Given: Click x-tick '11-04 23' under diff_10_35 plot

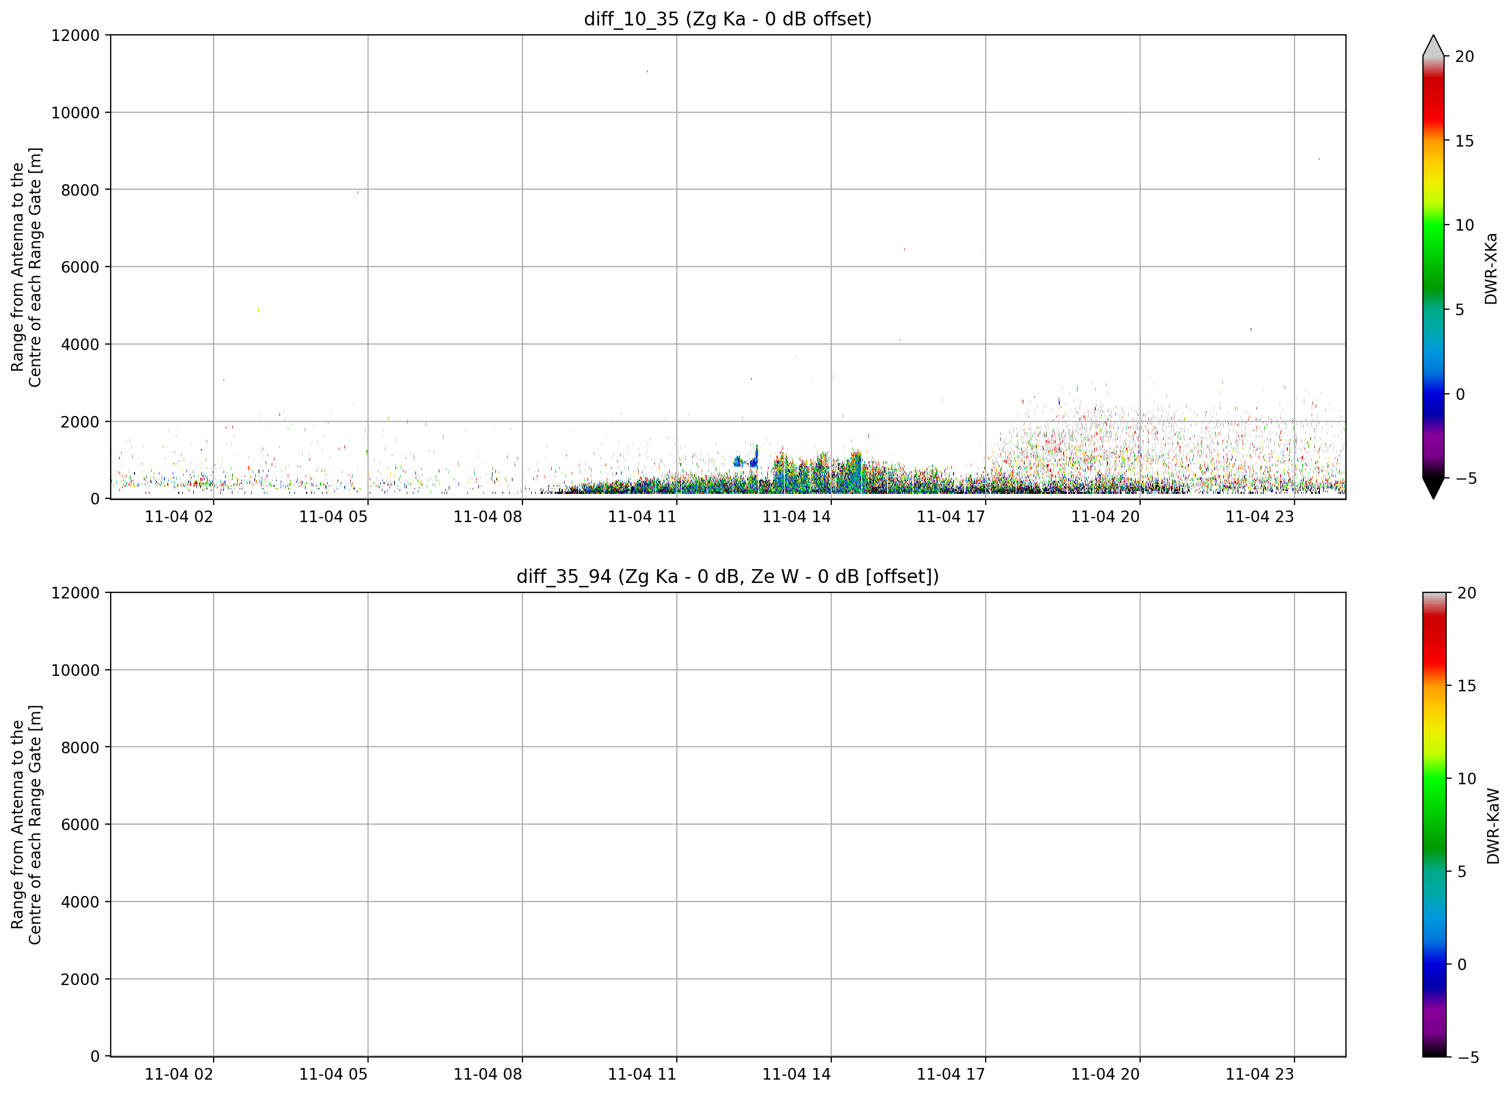Looking at the screenshot, I should (1260, 517).
